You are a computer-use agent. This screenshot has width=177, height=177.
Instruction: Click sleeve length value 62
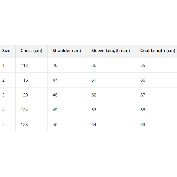point(94,95)
